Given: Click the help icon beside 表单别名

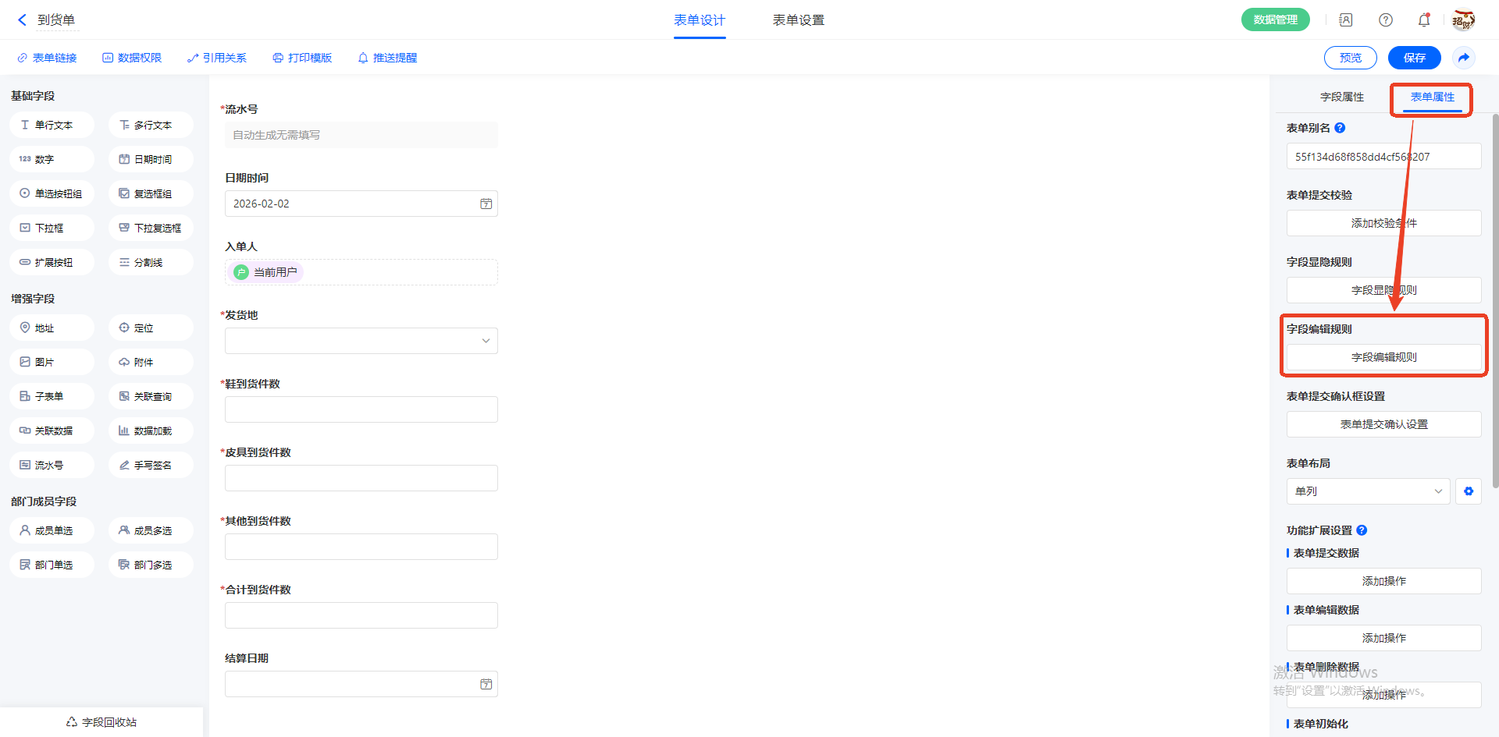Looking at the screenshot, I should point(1340,128).
